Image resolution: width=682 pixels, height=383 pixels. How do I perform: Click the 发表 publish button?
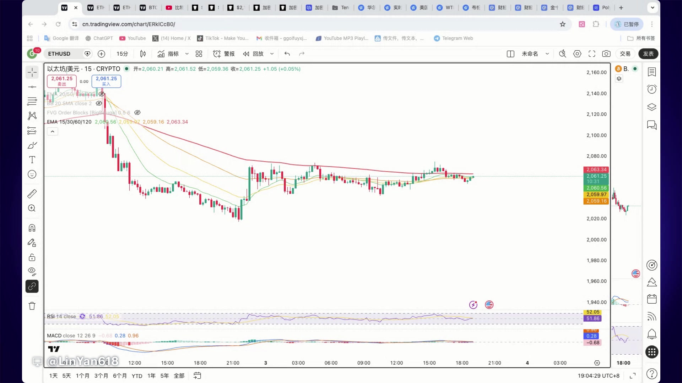(648, 54)
